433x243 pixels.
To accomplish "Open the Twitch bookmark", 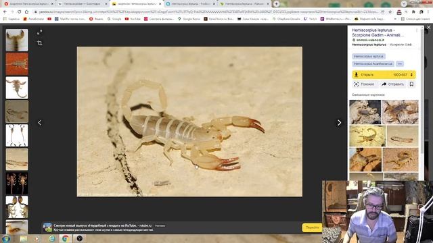I will coord(311,19).
